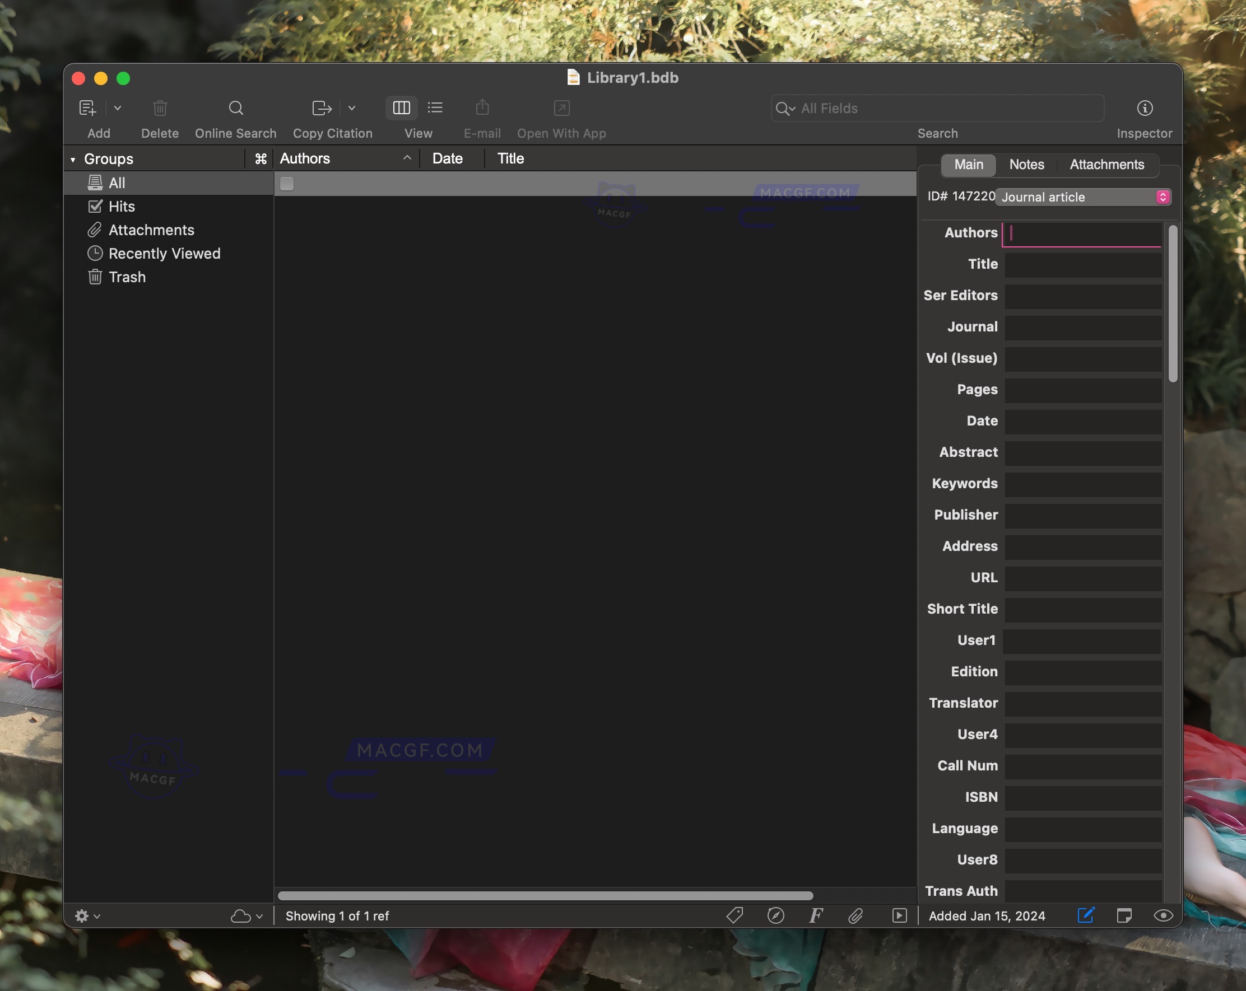This screenshot has height=991, width=1246.
Task: Click the tag icon in status bar
Action: click(734, 915)
